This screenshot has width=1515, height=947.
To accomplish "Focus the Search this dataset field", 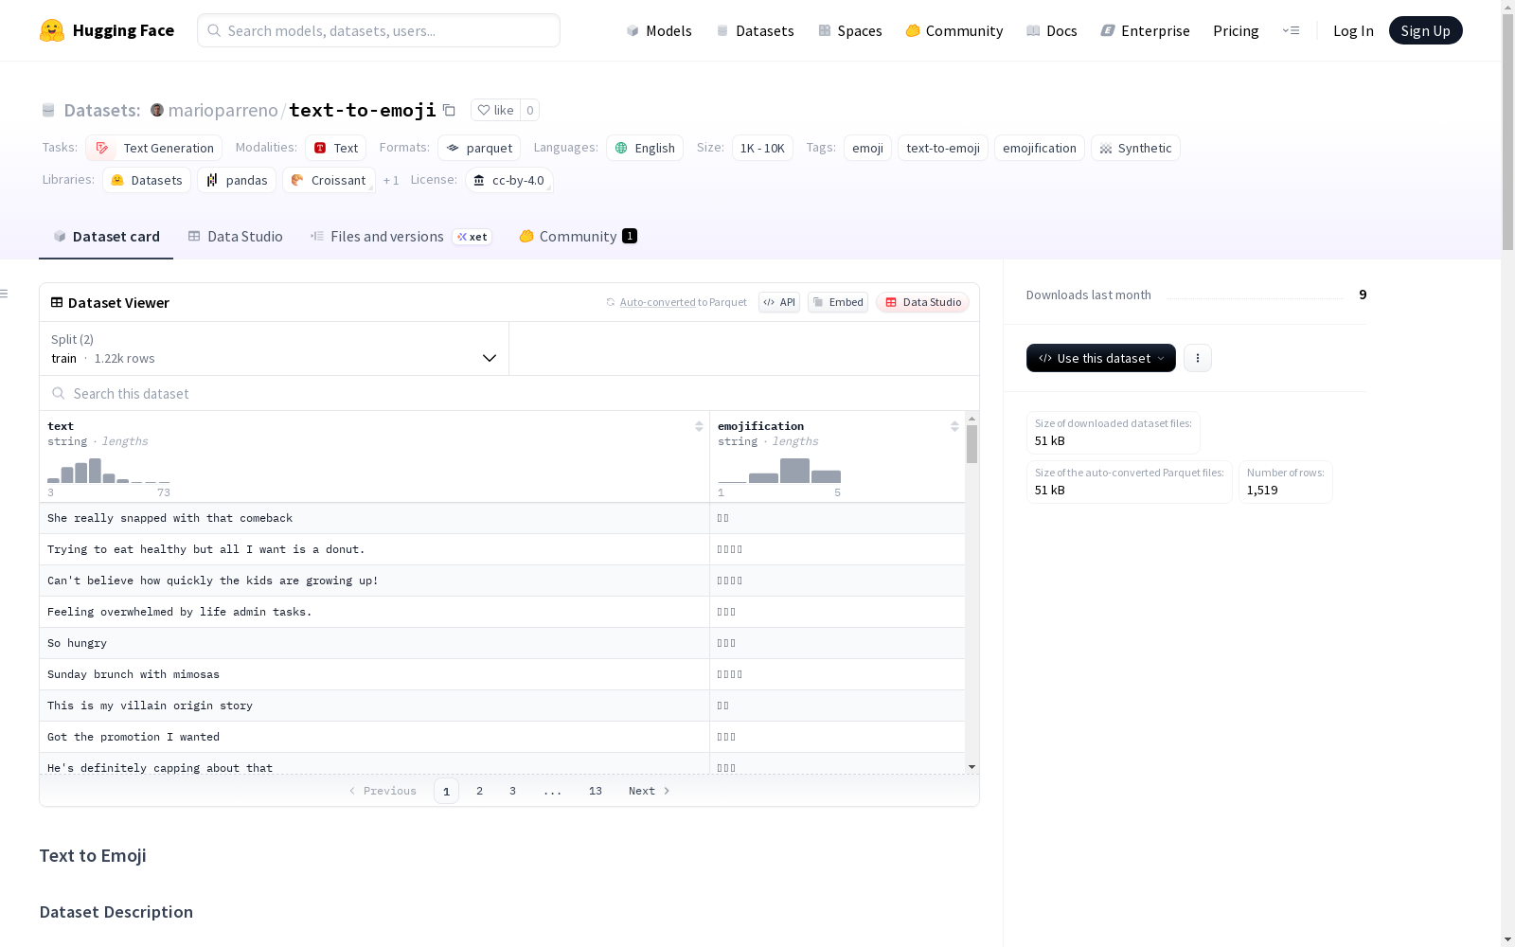I will tap(509, 393).
